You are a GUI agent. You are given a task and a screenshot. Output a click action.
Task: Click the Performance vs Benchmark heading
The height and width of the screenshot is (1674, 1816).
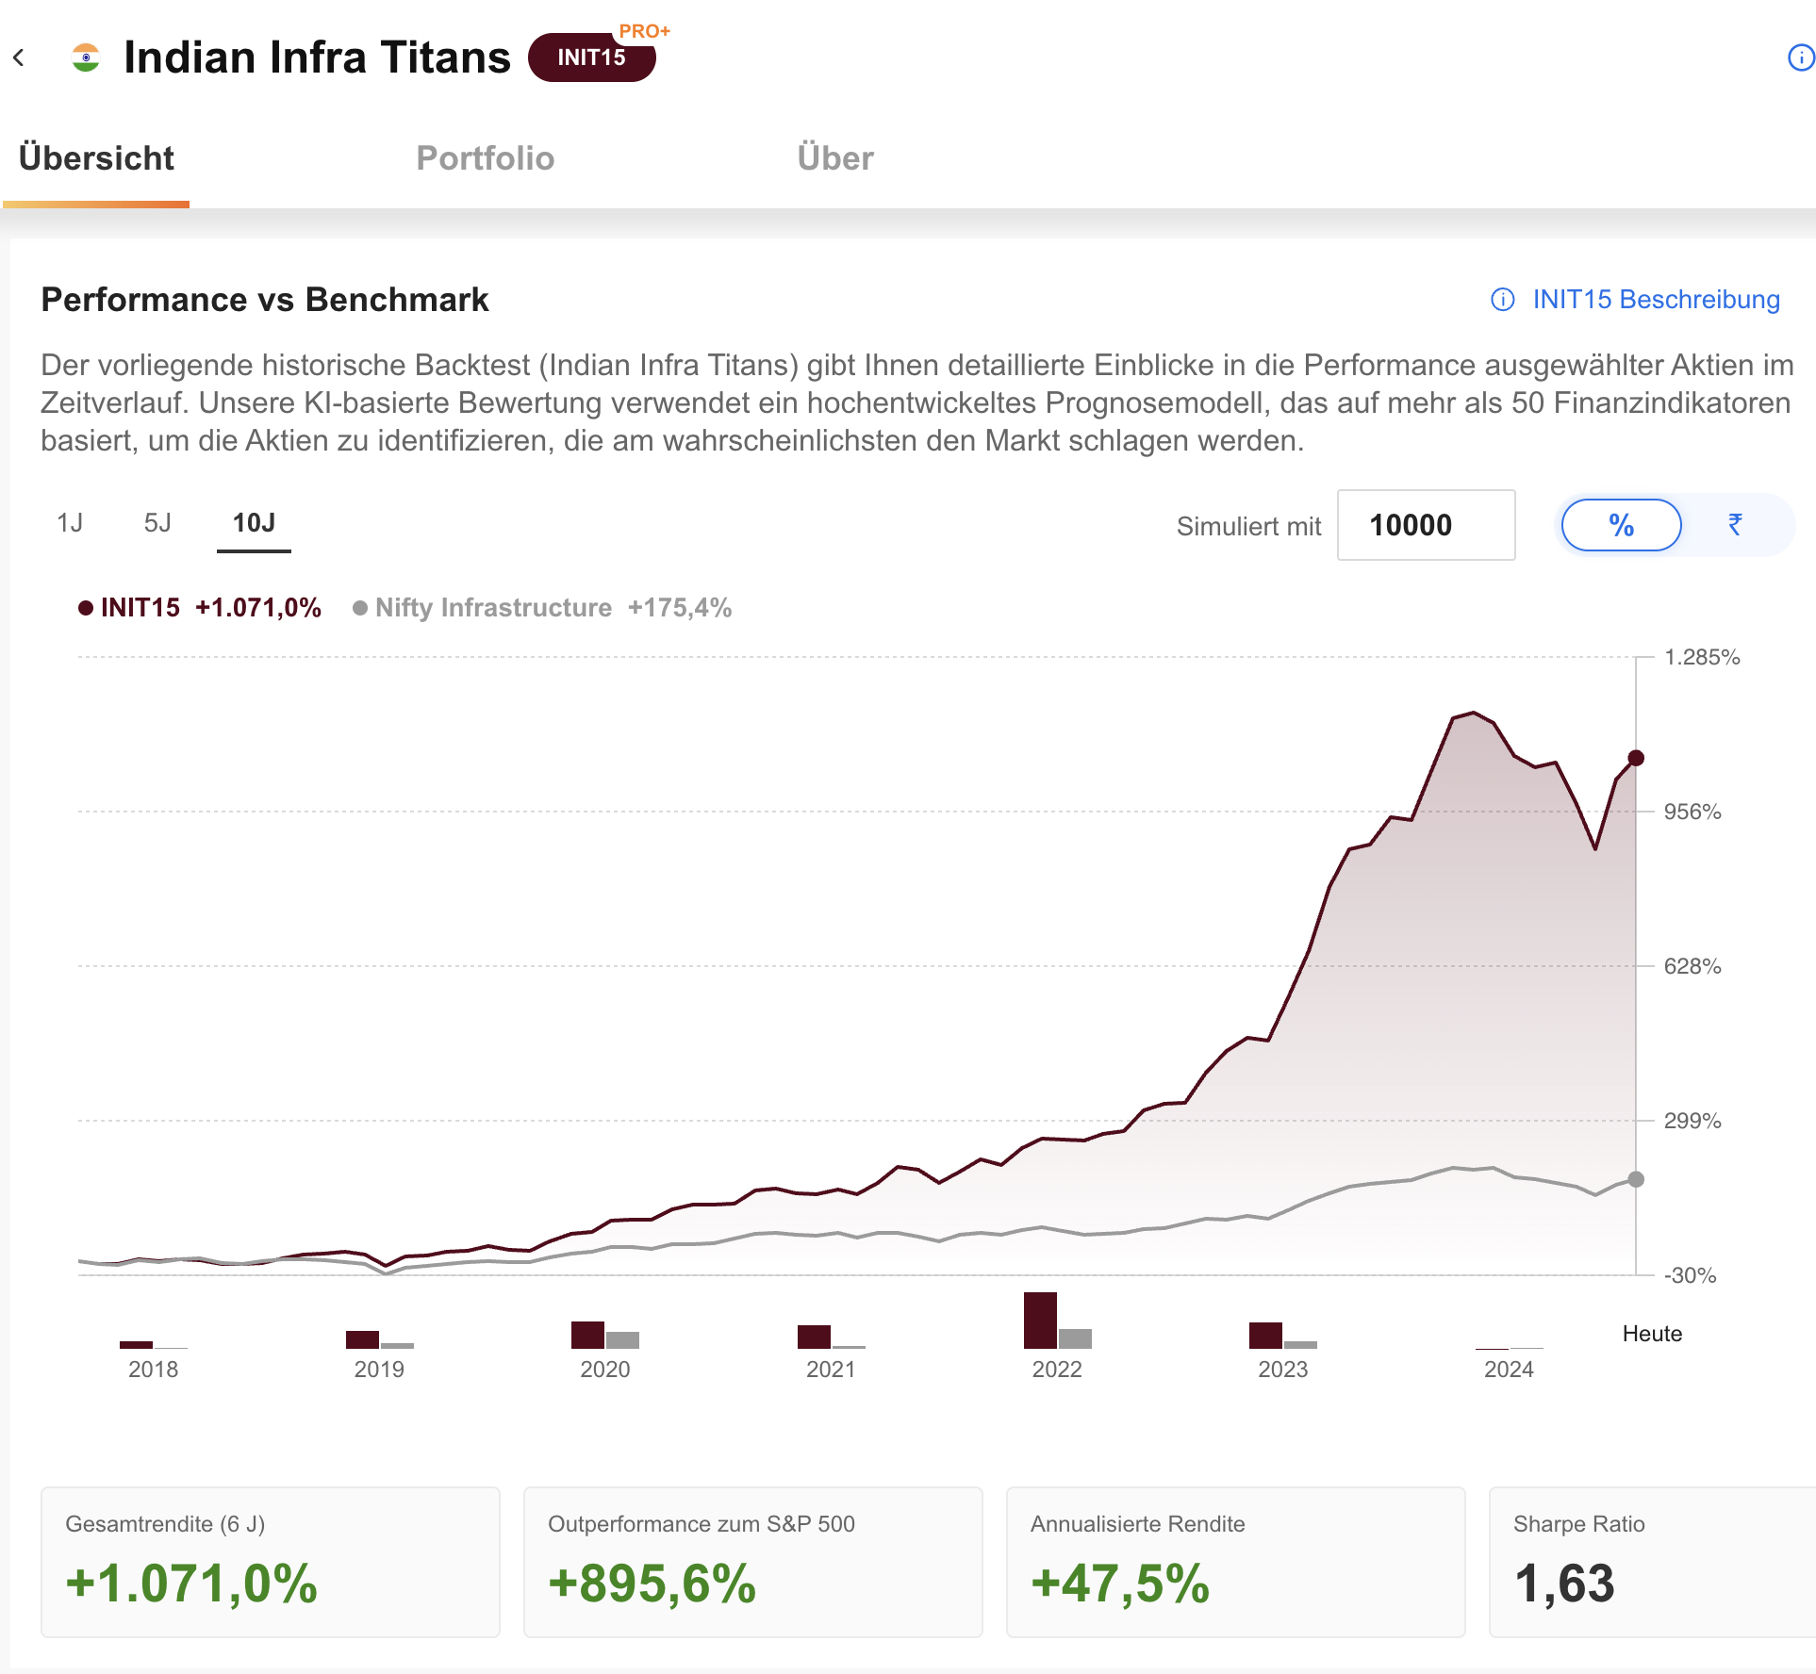coord(265,300)
